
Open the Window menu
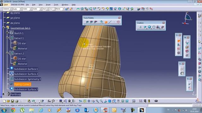point(65,5)
